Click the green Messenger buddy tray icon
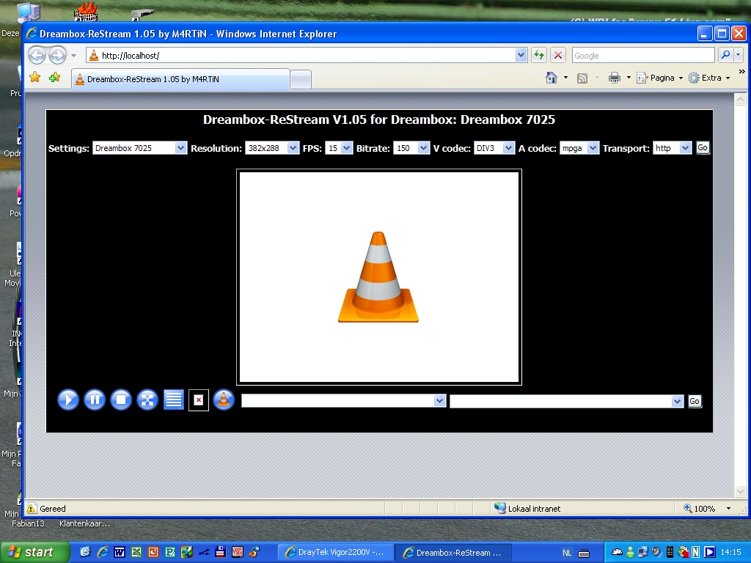 (630, 552)
